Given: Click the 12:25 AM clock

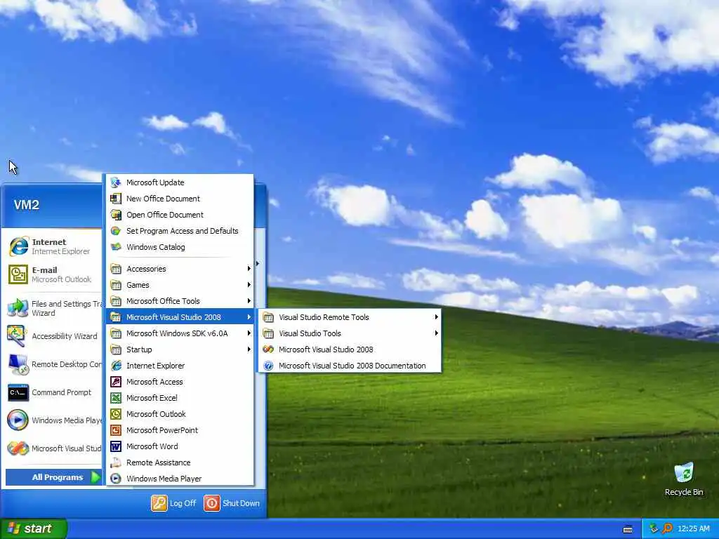Looking at the screenshot, I should pos(693,528).
